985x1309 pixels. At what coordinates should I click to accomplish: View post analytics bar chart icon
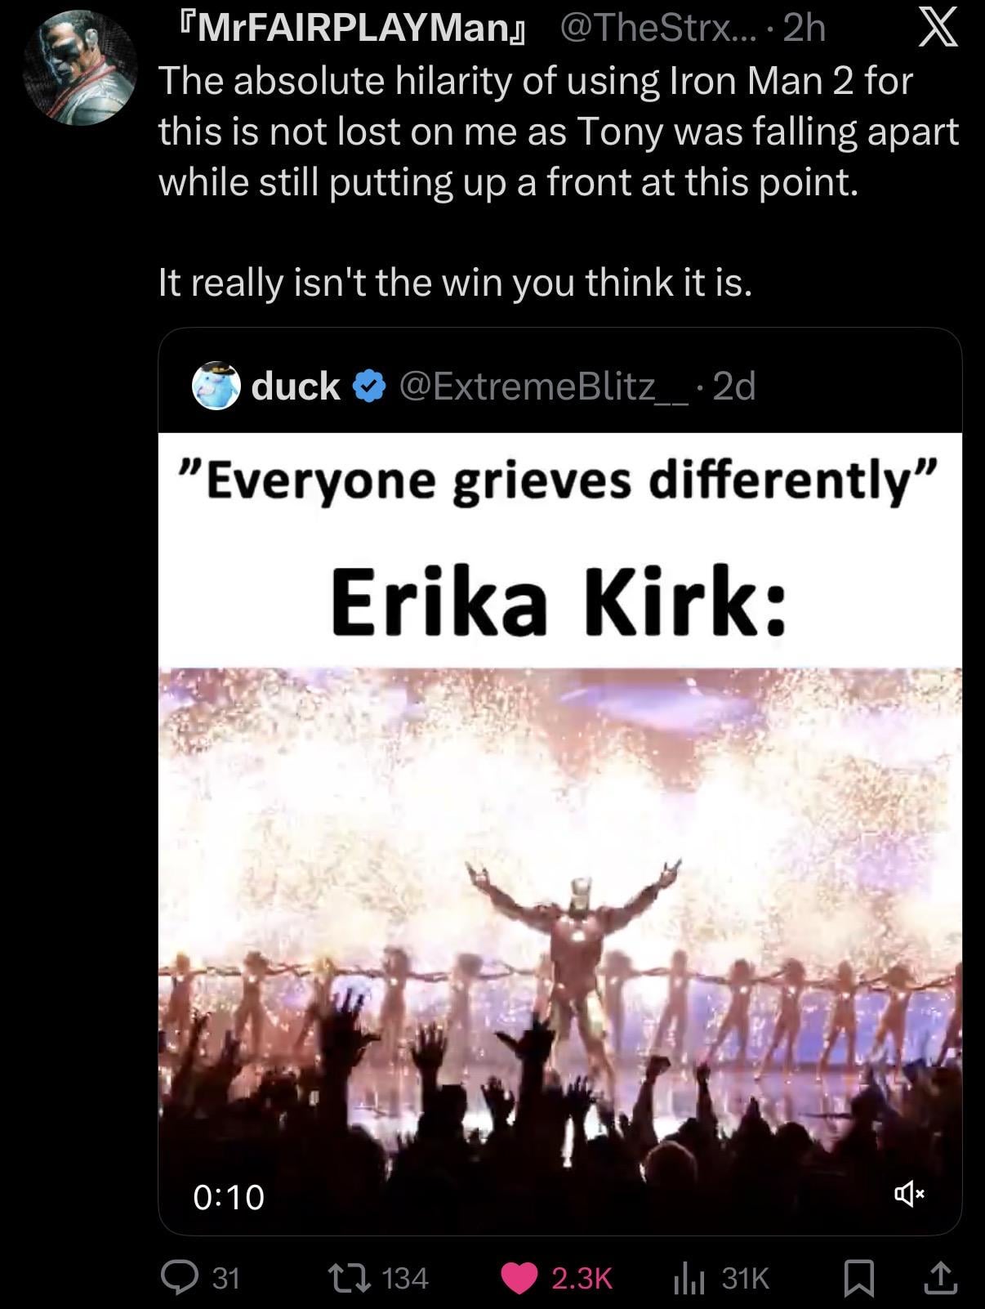688,1278
